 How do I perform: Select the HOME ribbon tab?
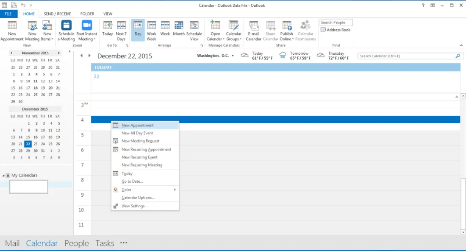[29, 14]
